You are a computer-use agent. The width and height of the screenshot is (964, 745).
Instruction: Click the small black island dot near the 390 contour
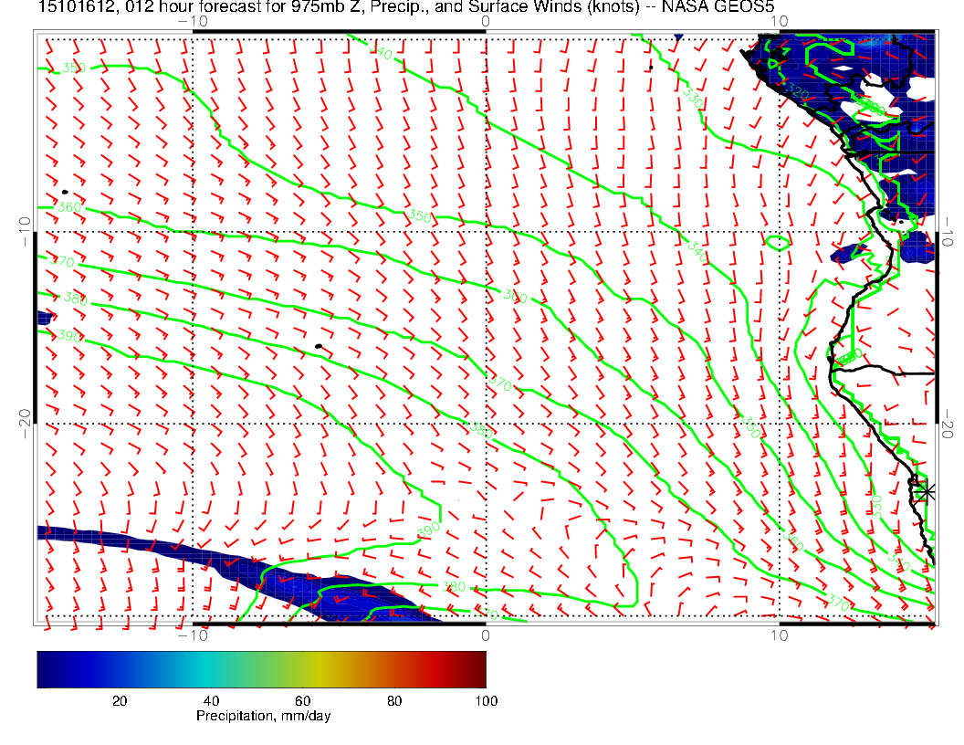(318, 346)
